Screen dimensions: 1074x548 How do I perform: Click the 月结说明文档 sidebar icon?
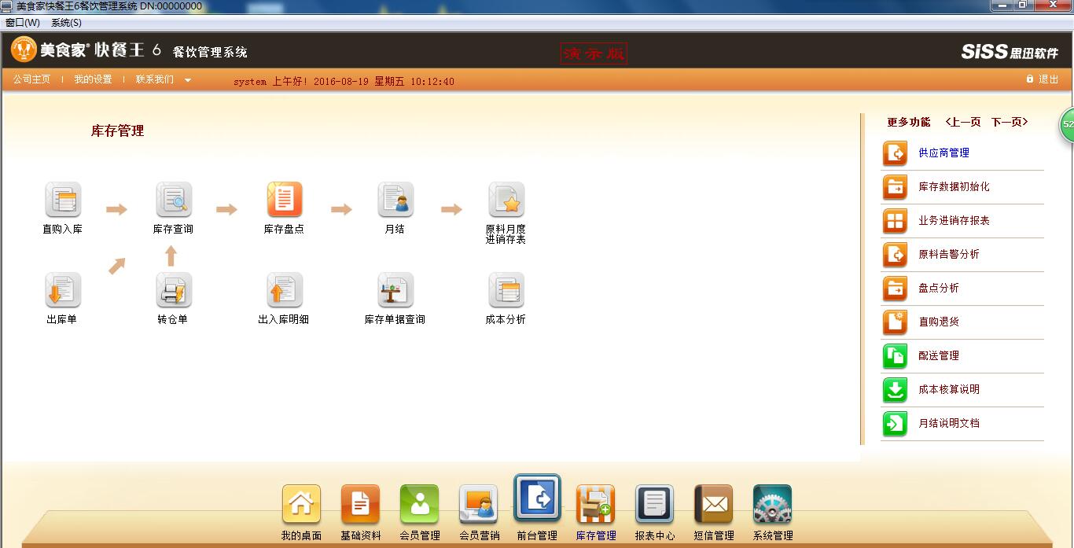pyautogui.click(x=895, y=424)
